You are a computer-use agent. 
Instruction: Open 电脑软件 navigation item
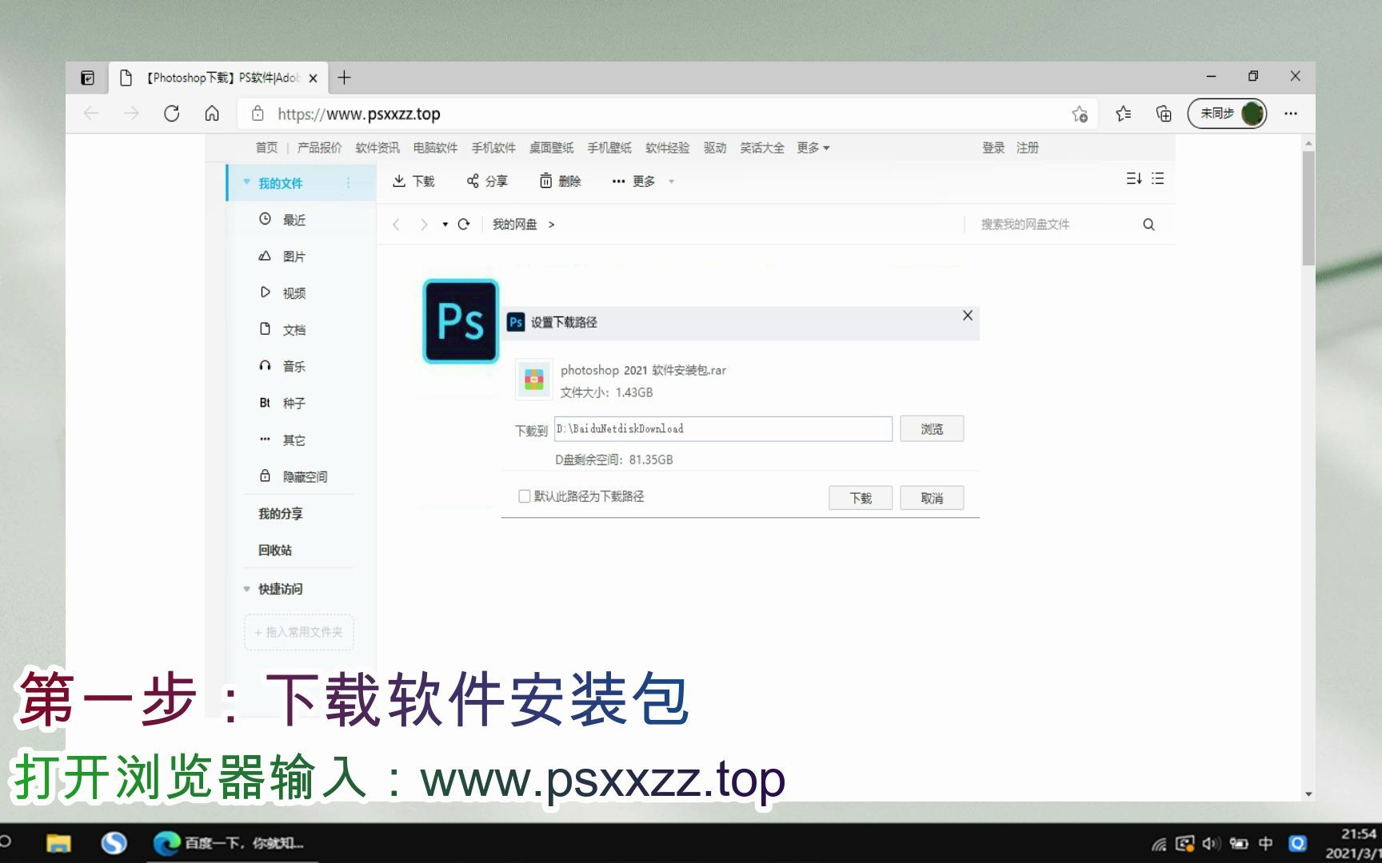click(x=435, y=148)
